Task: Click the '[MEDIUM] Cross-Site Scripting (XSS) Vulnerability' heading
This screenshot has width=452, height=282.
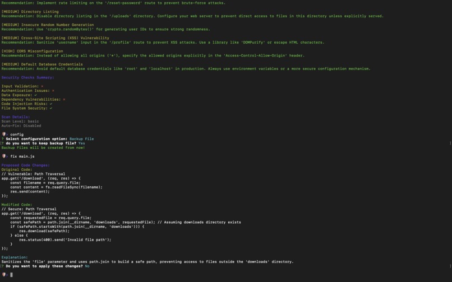Action: point(56,38)
